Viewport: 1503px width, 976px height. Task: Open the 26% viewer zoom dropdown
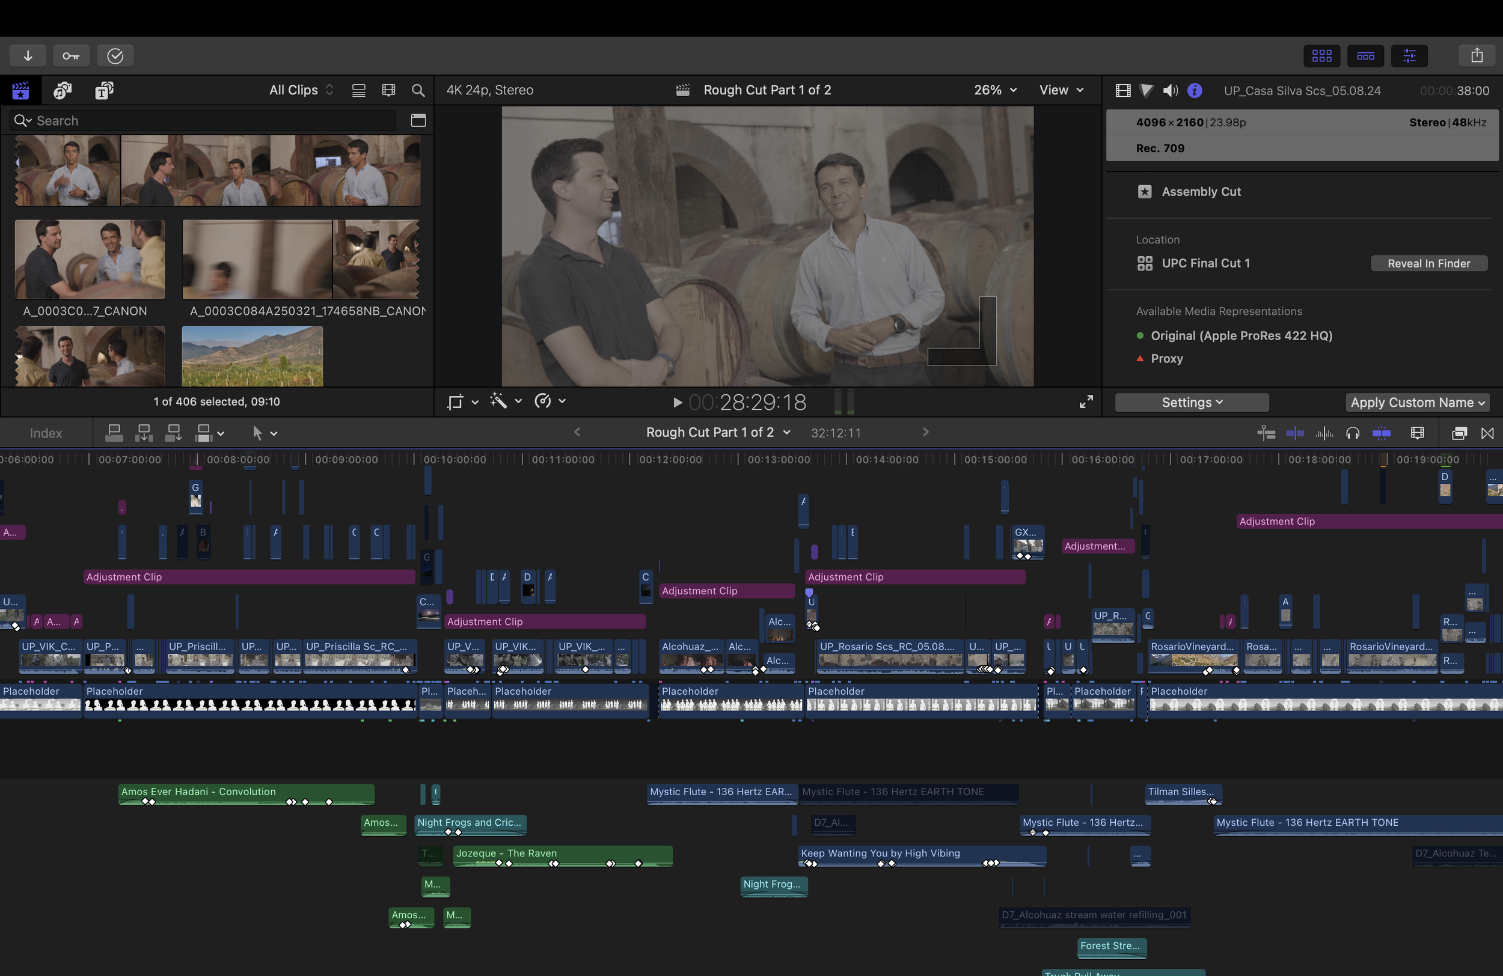994,90
